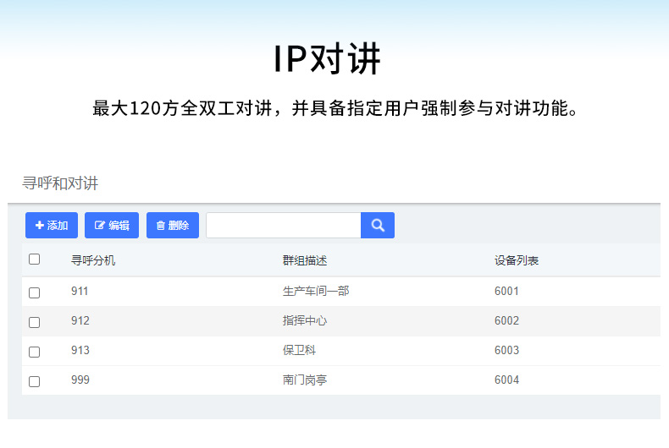Click the 设备列表 column header
The image size is (669, 448).
[x=517, y=260]
